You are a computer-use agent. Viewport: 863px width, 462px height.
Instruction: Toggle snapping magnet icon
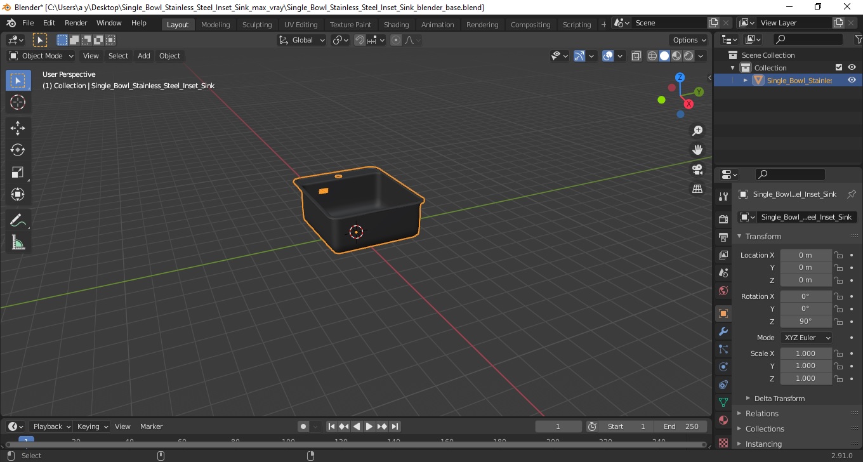tap(360, 40)
